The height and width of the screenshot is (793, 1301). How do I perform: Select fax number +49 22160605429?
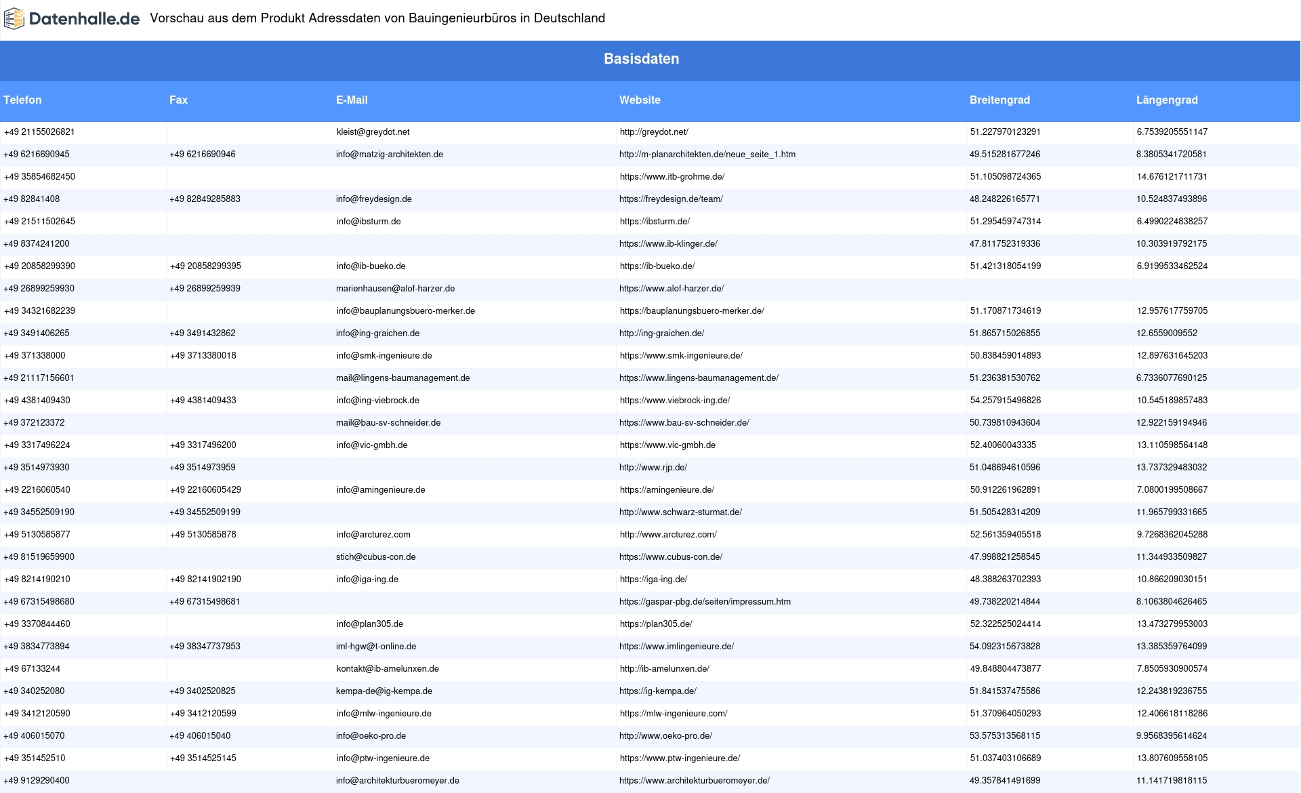pyautogui.click(x=205, y=490)
